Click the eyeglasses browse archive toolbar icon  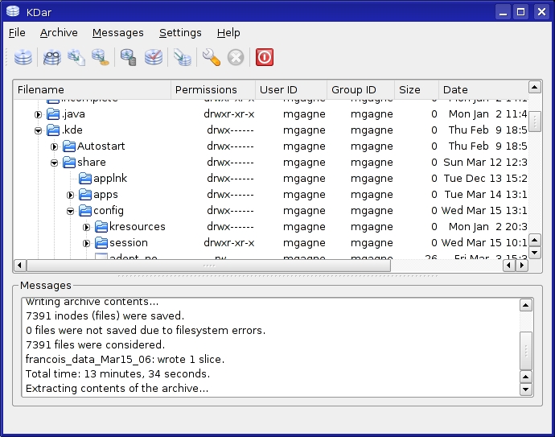click(x=52, y=57)
